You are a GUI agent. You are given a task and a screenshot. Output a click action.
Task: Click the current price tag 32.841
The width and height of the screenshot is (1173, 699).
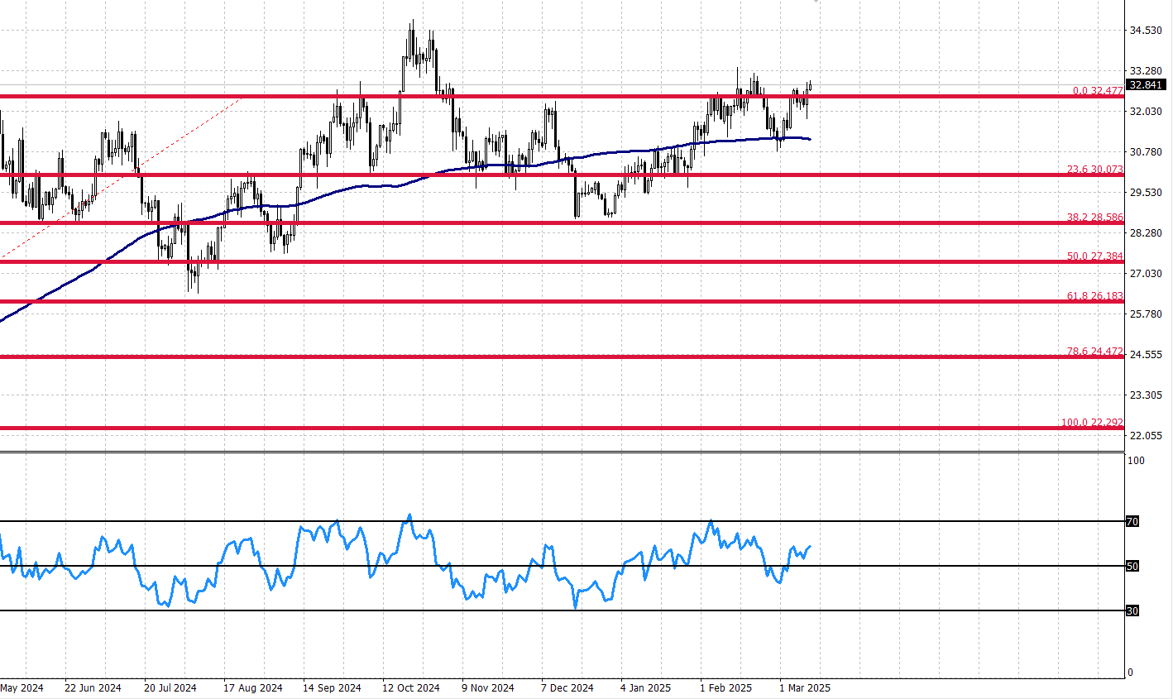tap(1146, 85)
